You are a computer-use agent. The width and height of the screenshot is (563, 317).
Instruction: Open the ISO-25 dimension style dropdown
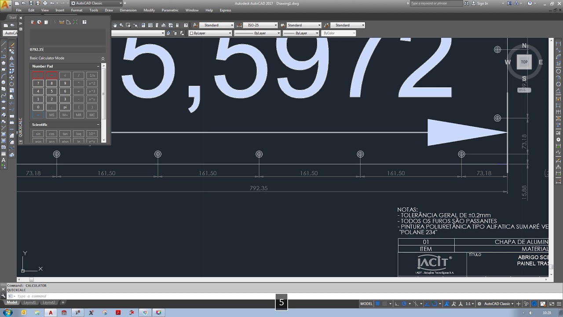point(260,25)
